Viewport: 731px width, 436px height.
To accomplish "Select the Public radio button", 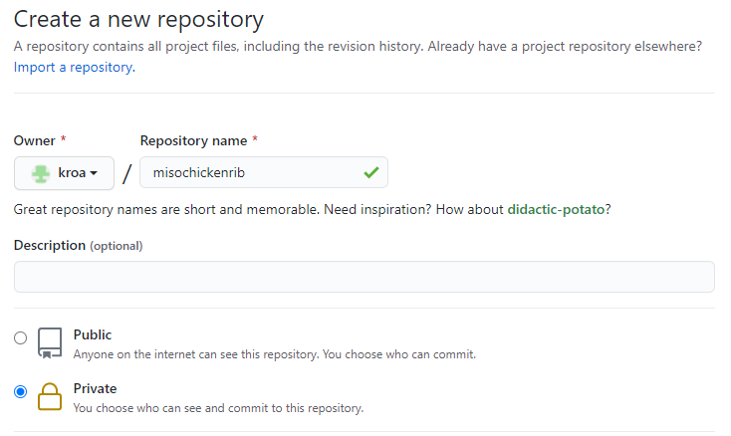I will [21, 337].
